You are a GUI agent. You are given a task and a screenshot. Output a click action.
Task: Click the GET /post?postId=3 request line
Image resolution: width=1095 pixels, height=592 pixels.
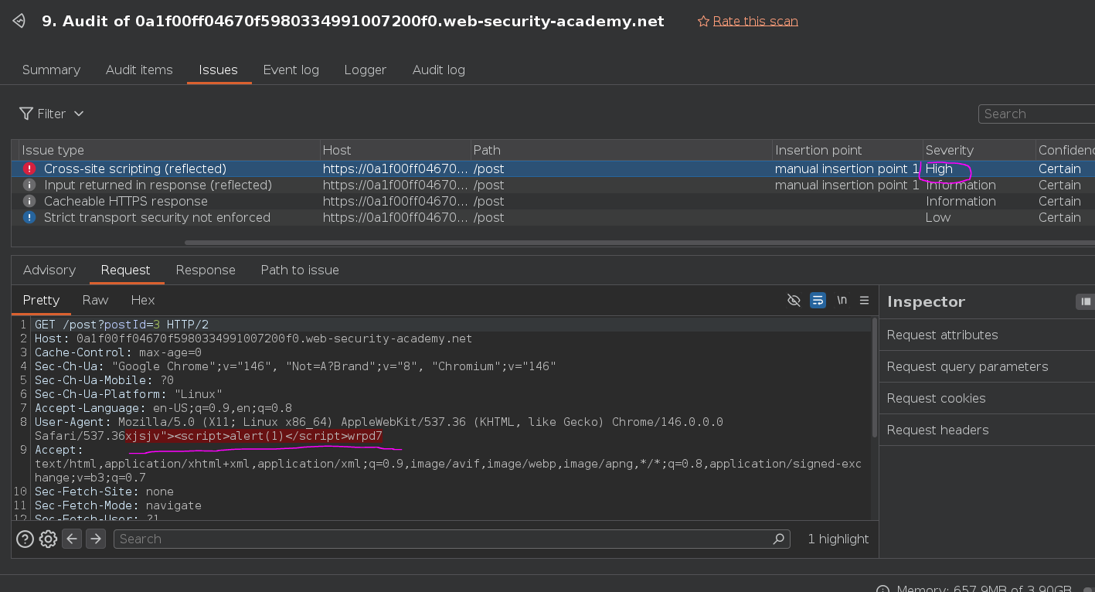click(x=121, y=325)
